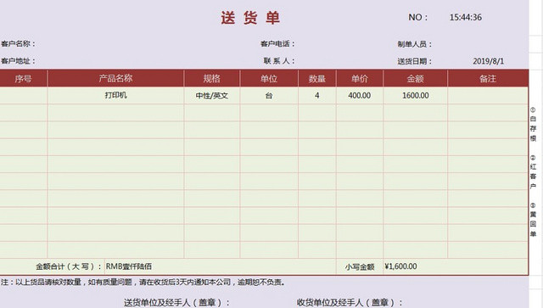Click the 制单人员： label

415,44
